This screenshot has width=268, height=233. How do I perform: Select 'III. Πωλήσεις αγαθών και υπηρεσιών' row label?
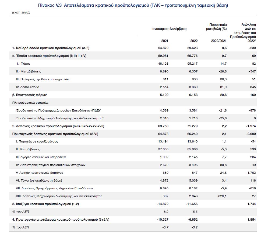pyautogui.click(x=43, y=79)
